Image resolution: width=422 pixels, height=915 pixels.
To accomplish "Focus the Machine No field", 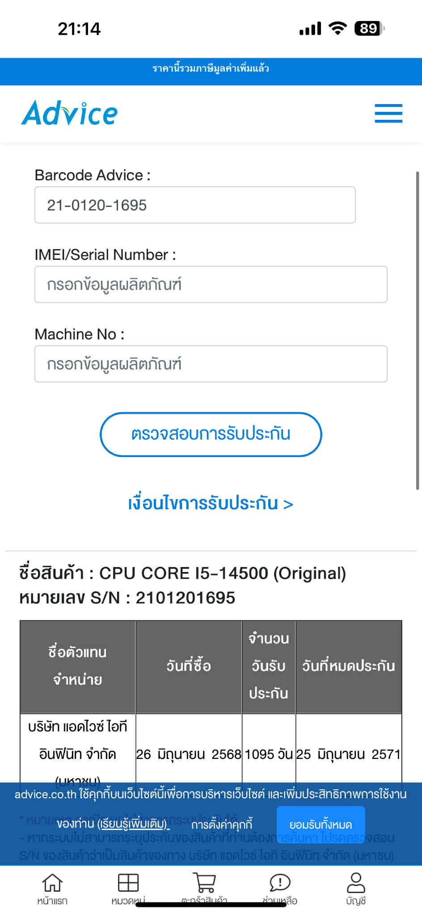I will (x=211, y=364).
